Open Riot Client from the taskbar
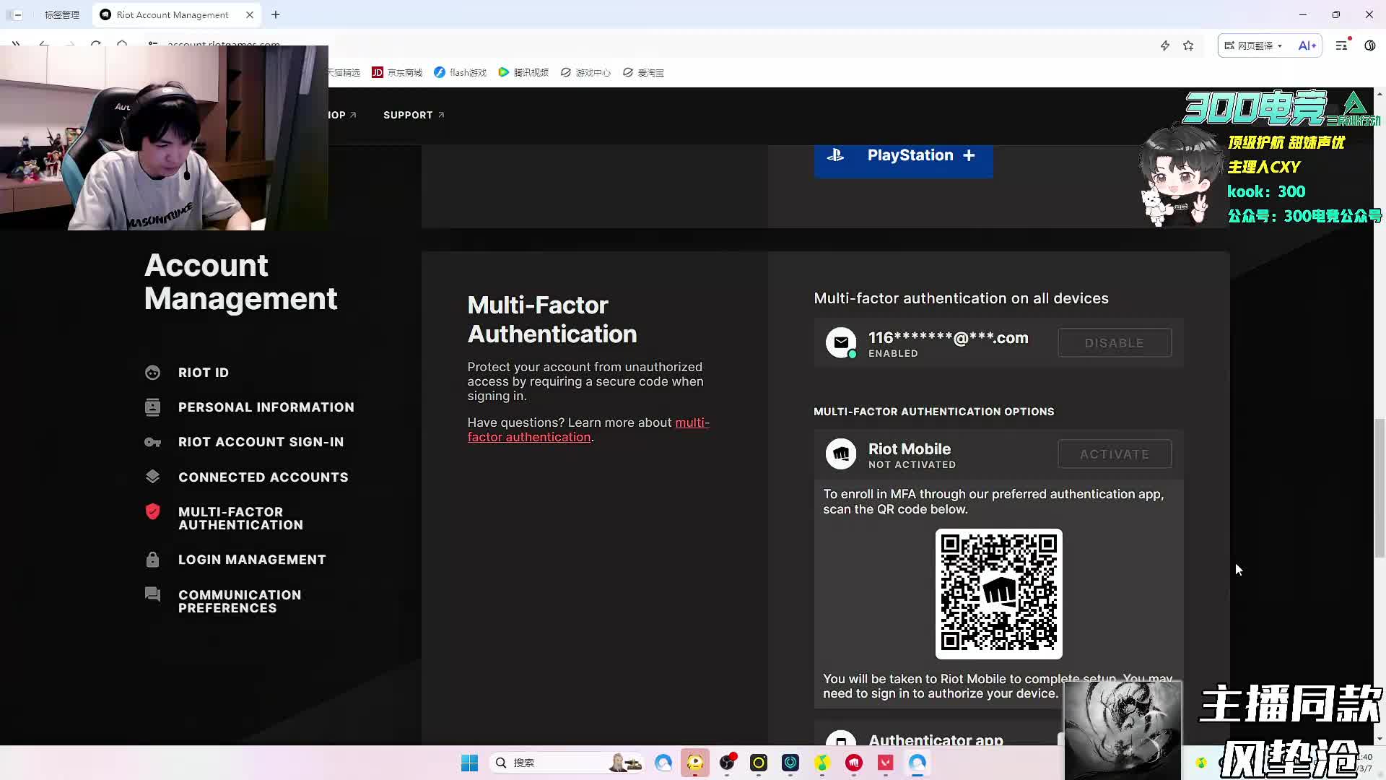This screenshot has width=1386, height=780. (854, 763)
